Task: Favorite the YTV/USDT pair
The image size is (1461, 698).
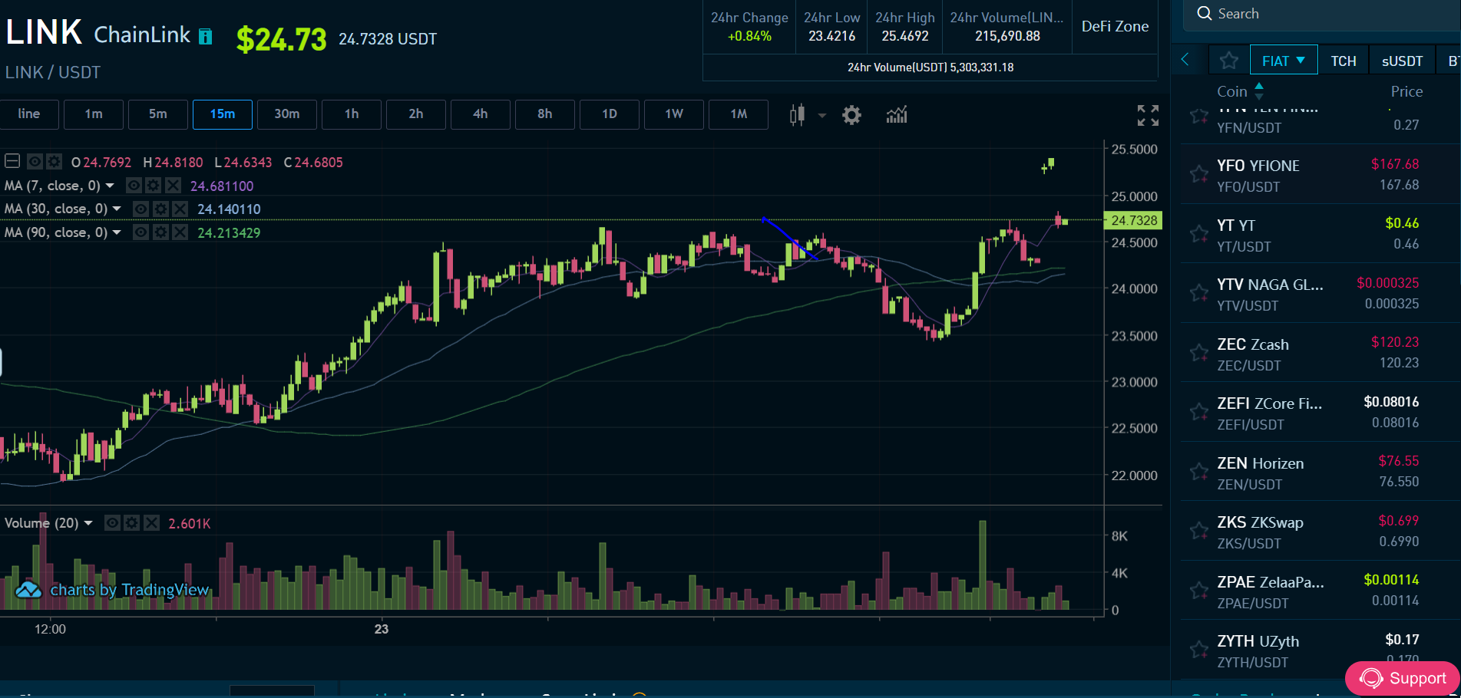Action: point(1198,293)
